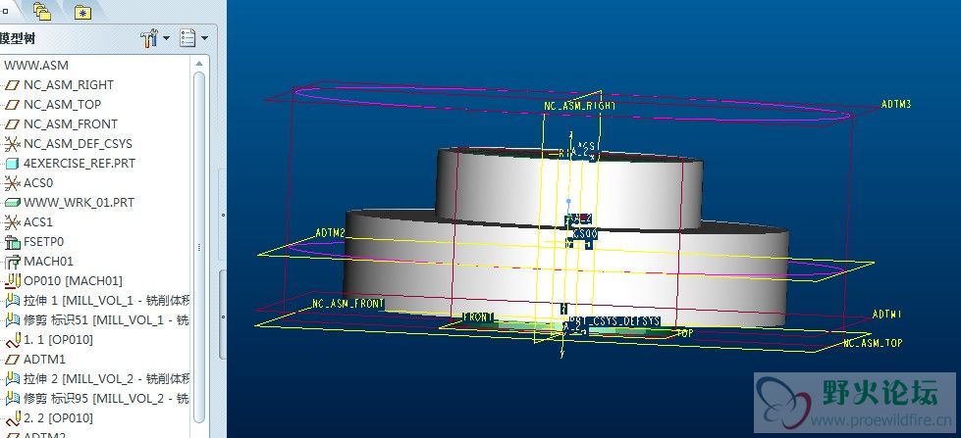Click the model tree scrollbar up arrow
The image size is (961, 438).
199,63
